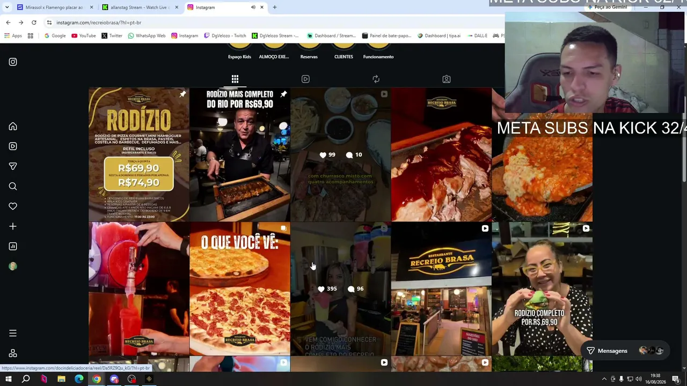The height and width of the screenshot is (386, 687).
Task: Open the pinned Rodízio R$69,90 post
Action: pos(139,154)
